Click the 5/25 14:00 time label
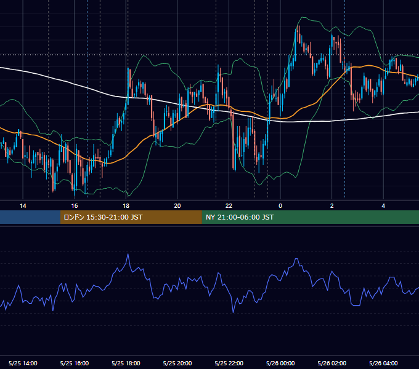The height and width of the screenshot is (369, 419). (23, 363)
